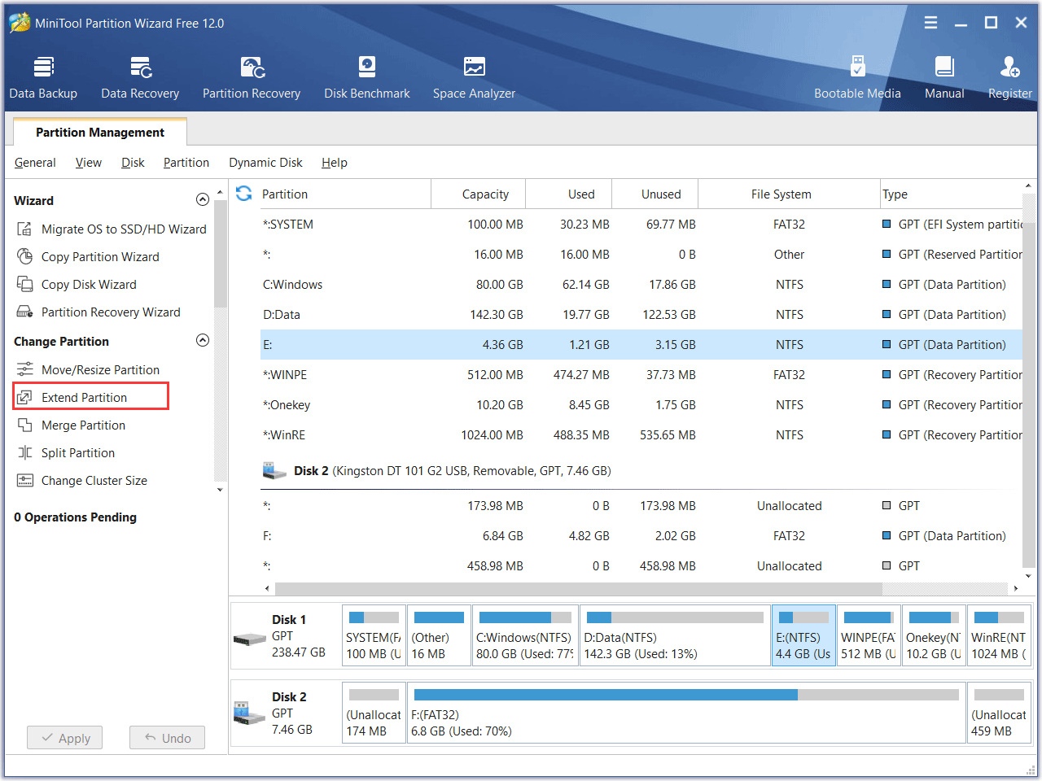Open the Data Recovery feature
The height and width of the screenshot is (781, 1042).
pos(139,77)
